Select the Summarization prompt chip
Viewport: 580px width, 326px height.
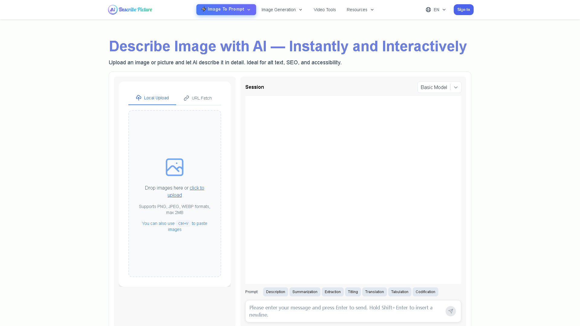[304, 292]
